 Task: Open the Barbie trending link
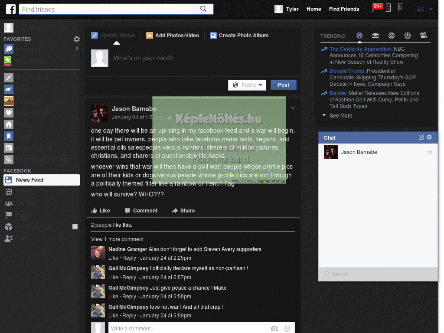(x=337, y=93)
